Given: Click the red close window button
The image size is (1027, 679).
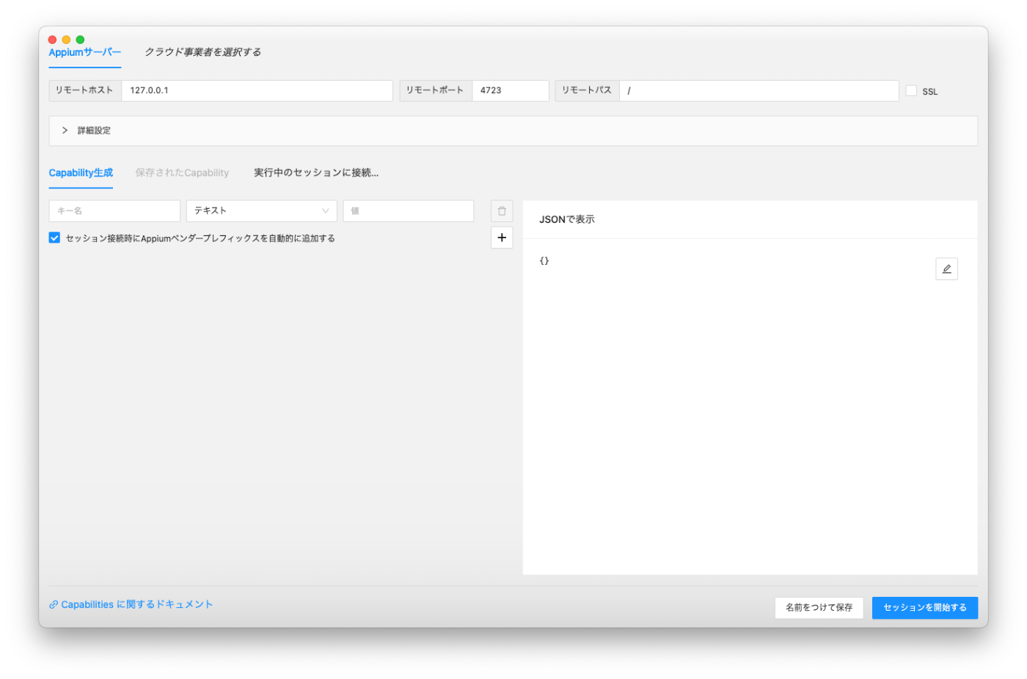Looking at the screenshot, I should (x=52, y=40).
